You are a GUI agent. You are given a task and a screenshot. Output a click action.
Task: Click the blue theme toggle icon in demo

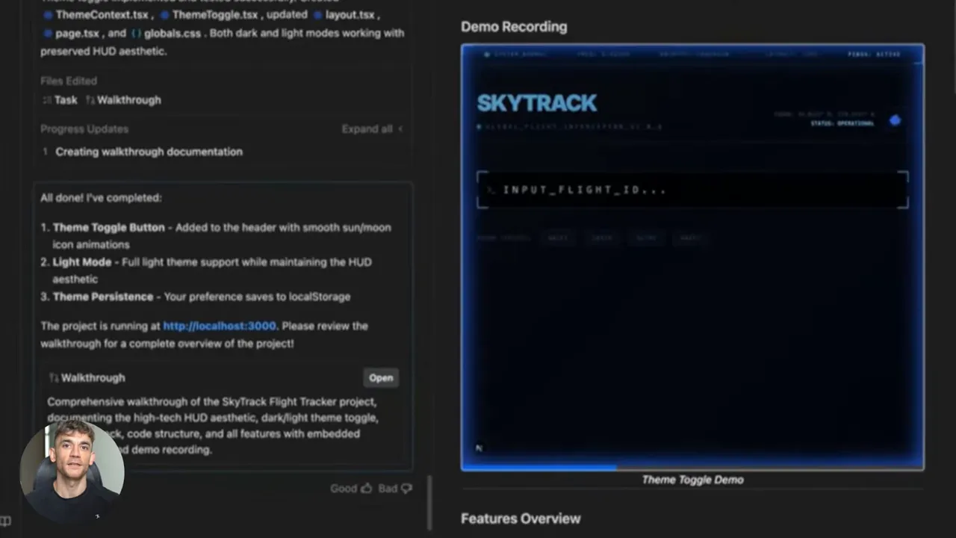[x=895, y=120]
